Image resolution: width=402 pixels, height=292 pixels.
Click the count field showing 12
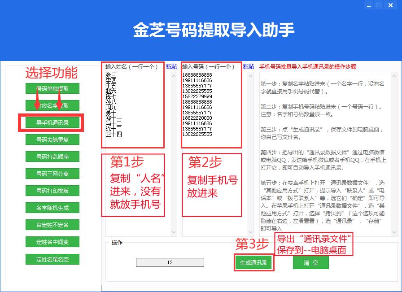(170, 262)
